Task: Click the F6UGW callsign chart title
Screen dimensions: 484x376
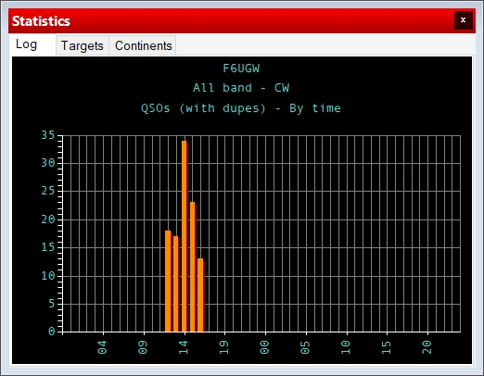Action: click(x=241, y=69)
